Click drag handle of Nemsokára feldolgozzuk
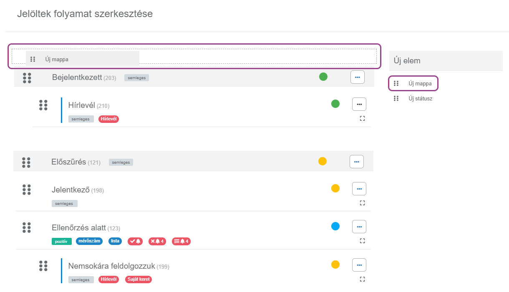 (43, 265)
